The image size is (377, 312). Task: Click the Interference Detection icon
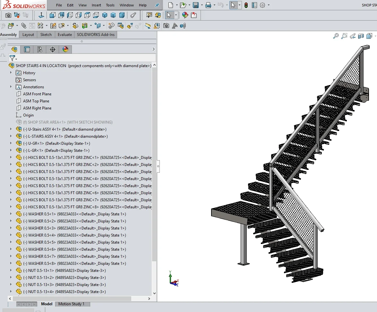pos(157,25)
